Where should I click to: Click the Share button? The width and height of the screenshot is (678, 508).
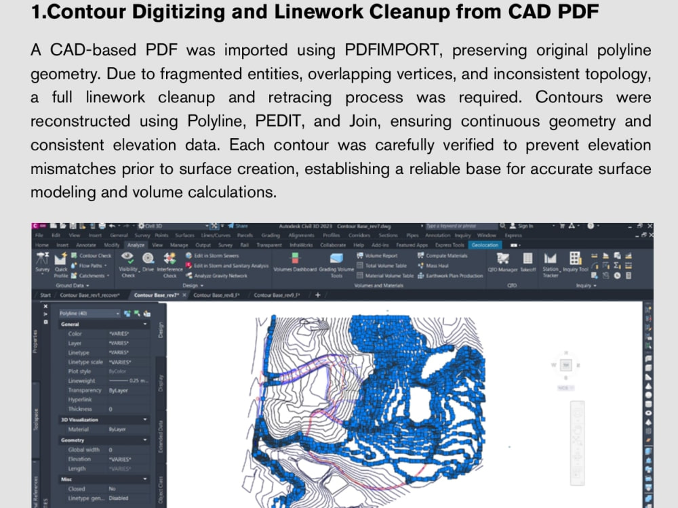pos(238,226)
